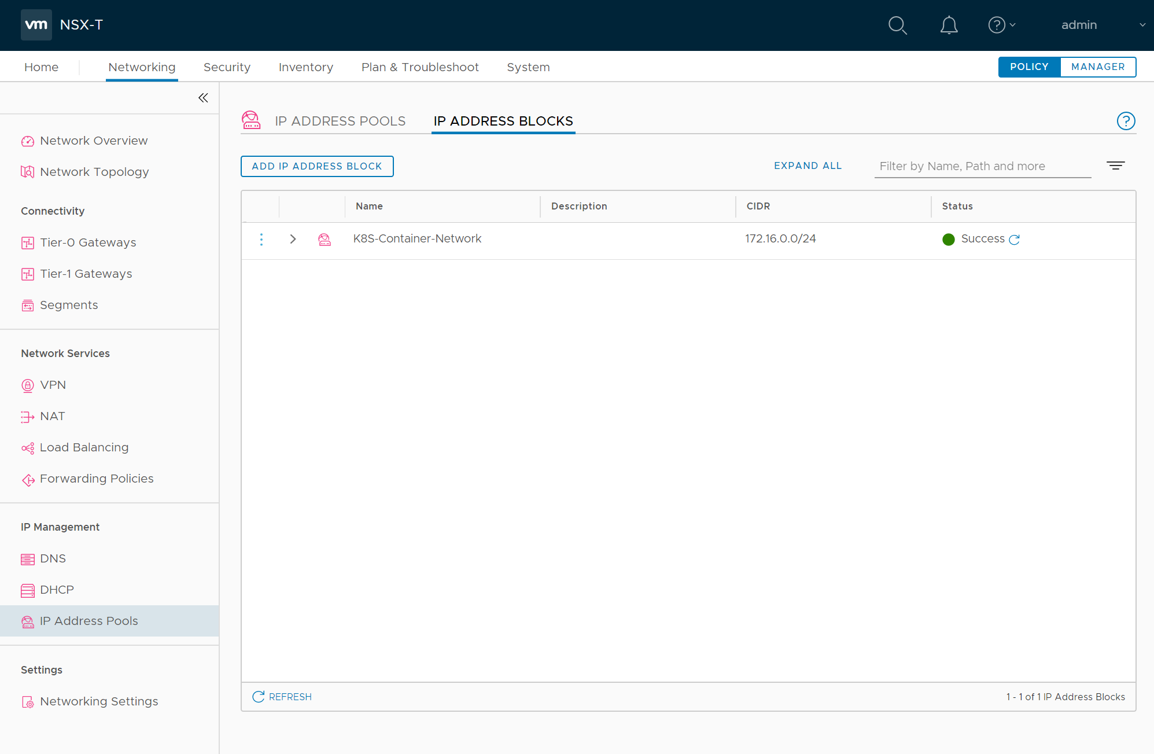Open the global search magnifier icon
Viewport: 1154px width, 754px height.
point(897,25)
